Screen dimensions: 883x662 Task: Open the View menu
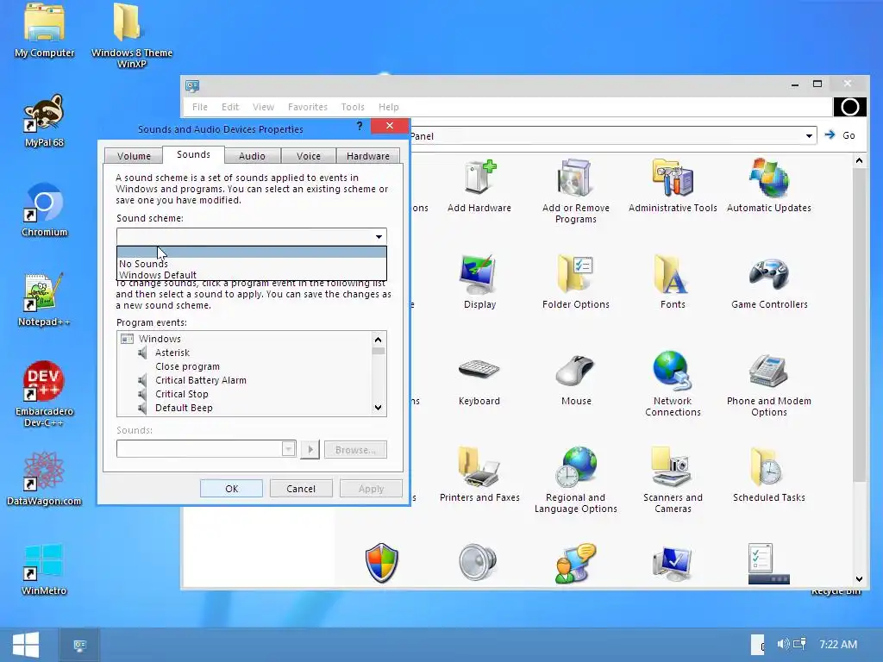(263, 106)
